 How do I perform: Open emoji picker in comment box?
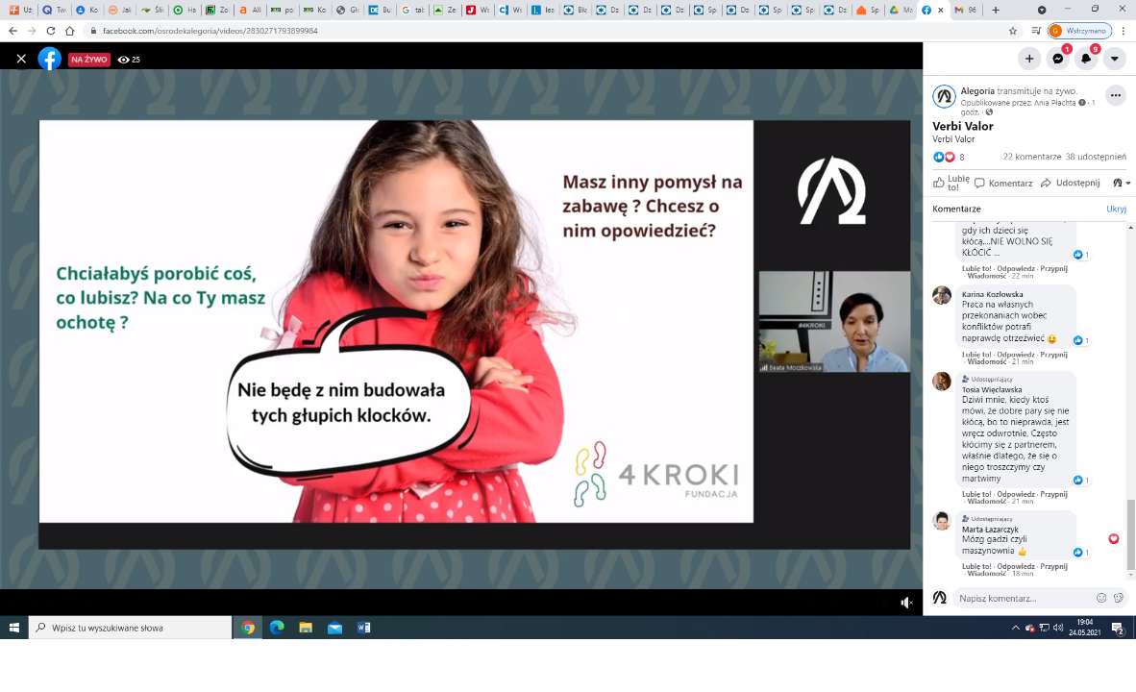1101,598
